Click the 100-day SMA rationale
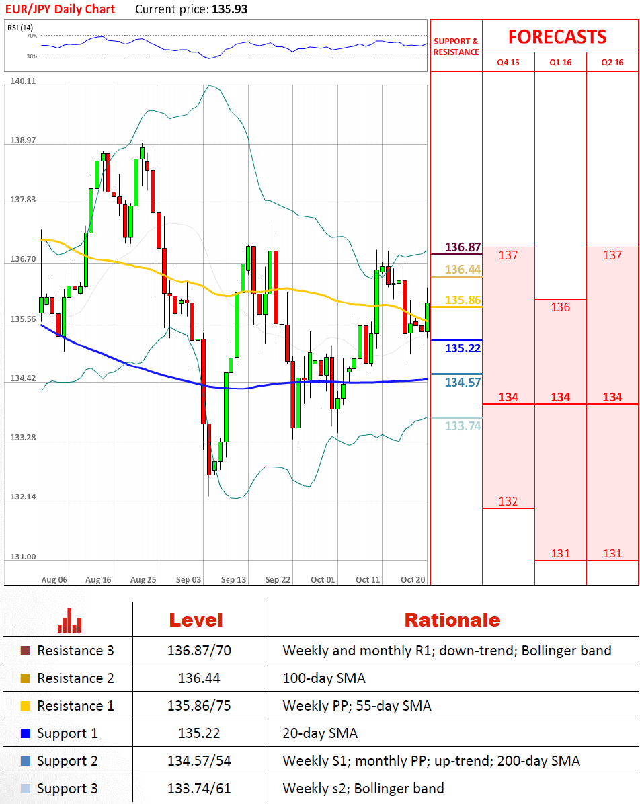Viewport: 640px width, 804px height. (x=324, y=678)
